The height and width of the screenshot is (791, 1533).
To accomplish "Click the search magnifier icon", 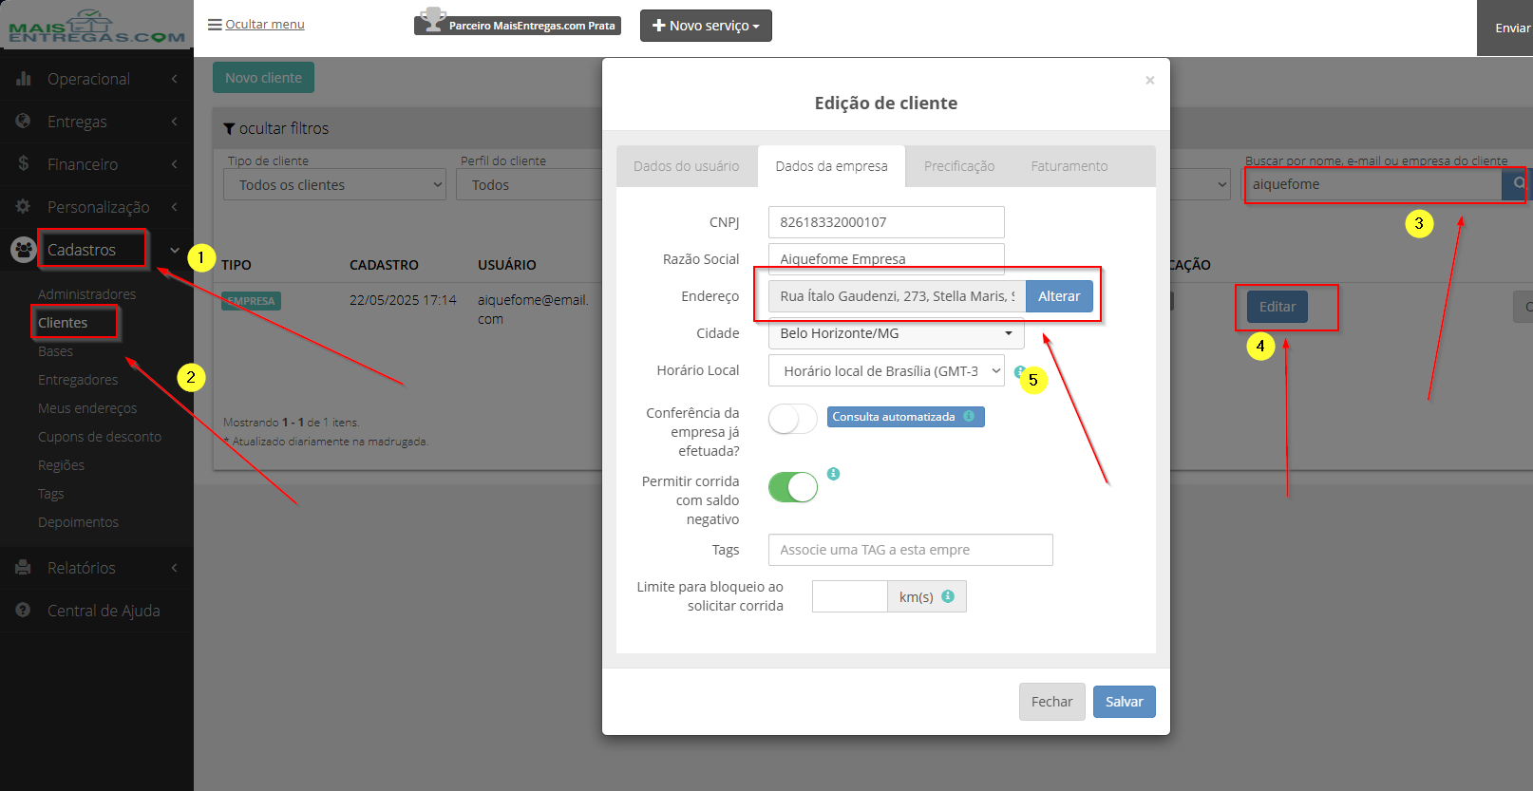I will pos(1519,183).
